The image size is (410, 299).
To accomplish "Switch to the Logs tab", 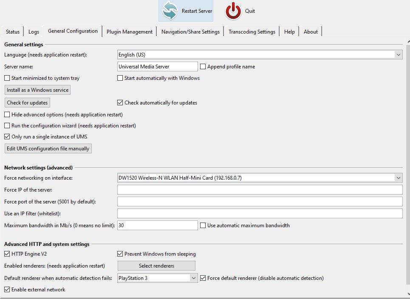I will 34,31.
